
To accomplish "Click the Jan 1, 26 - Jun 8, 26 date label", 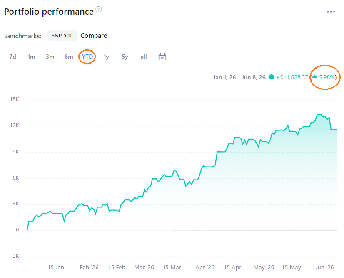I will coord(239,77).
